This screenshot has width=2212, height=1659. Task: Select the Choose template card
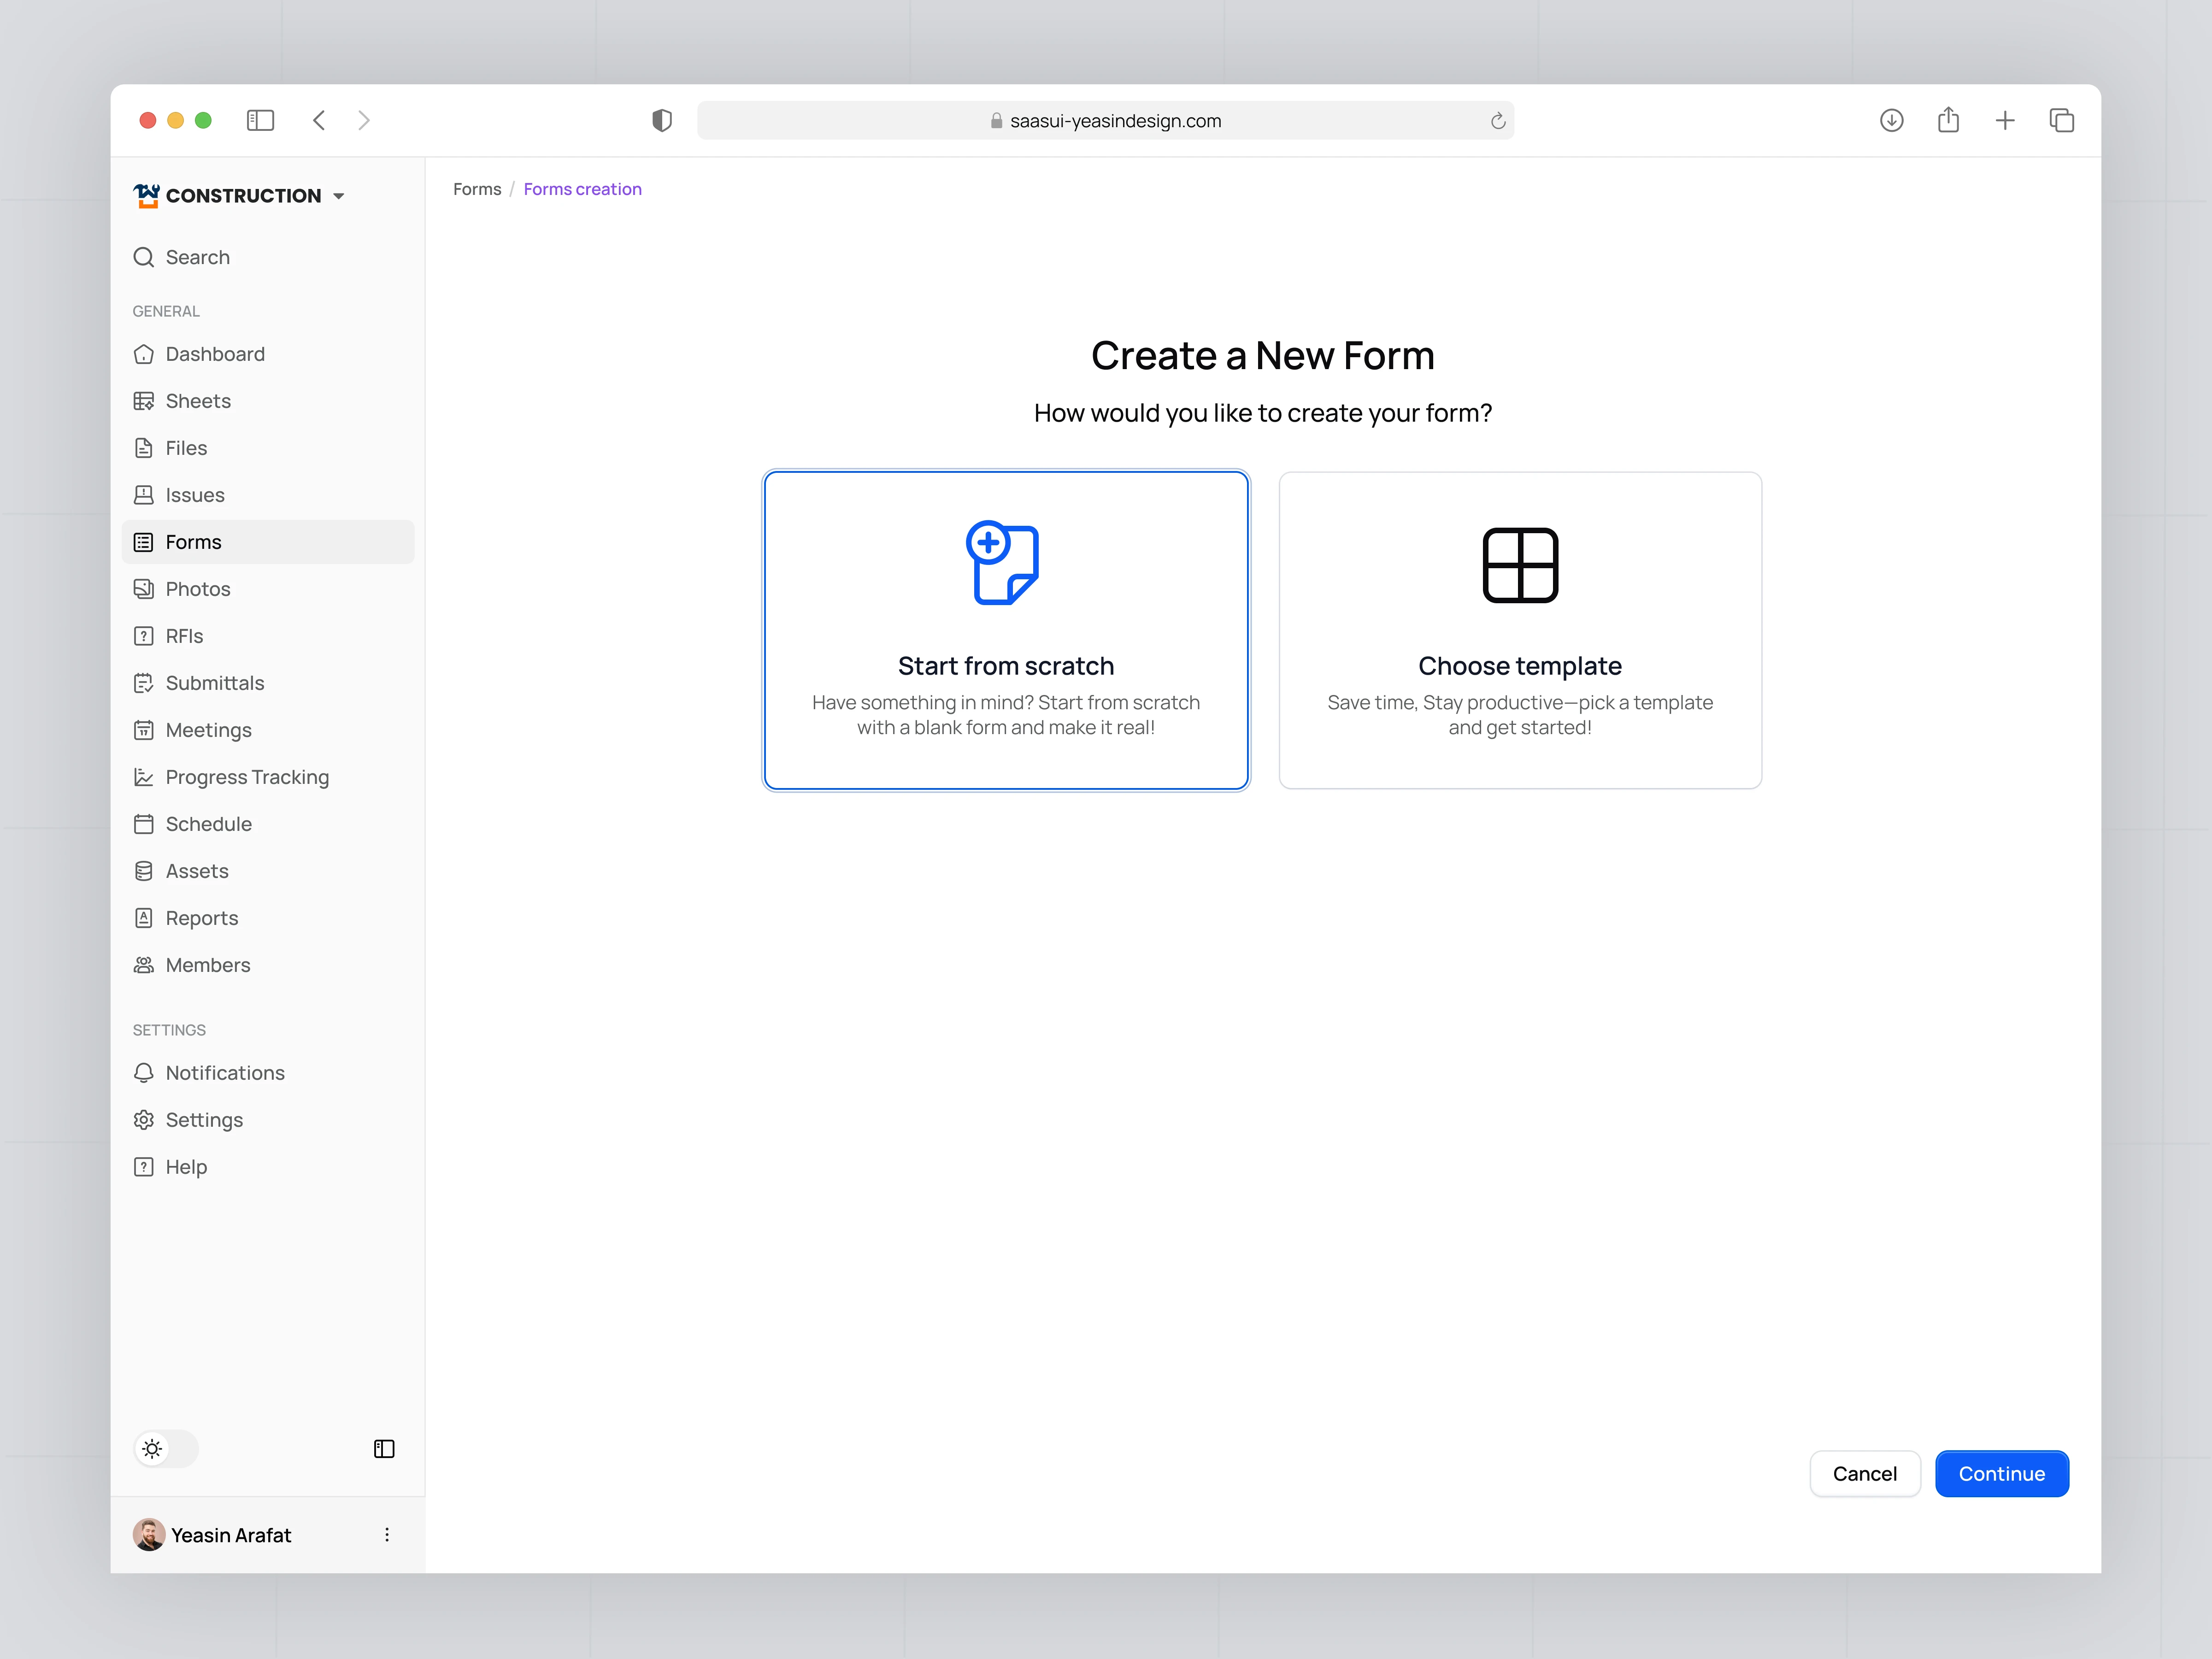click(x=1520, y=630)
